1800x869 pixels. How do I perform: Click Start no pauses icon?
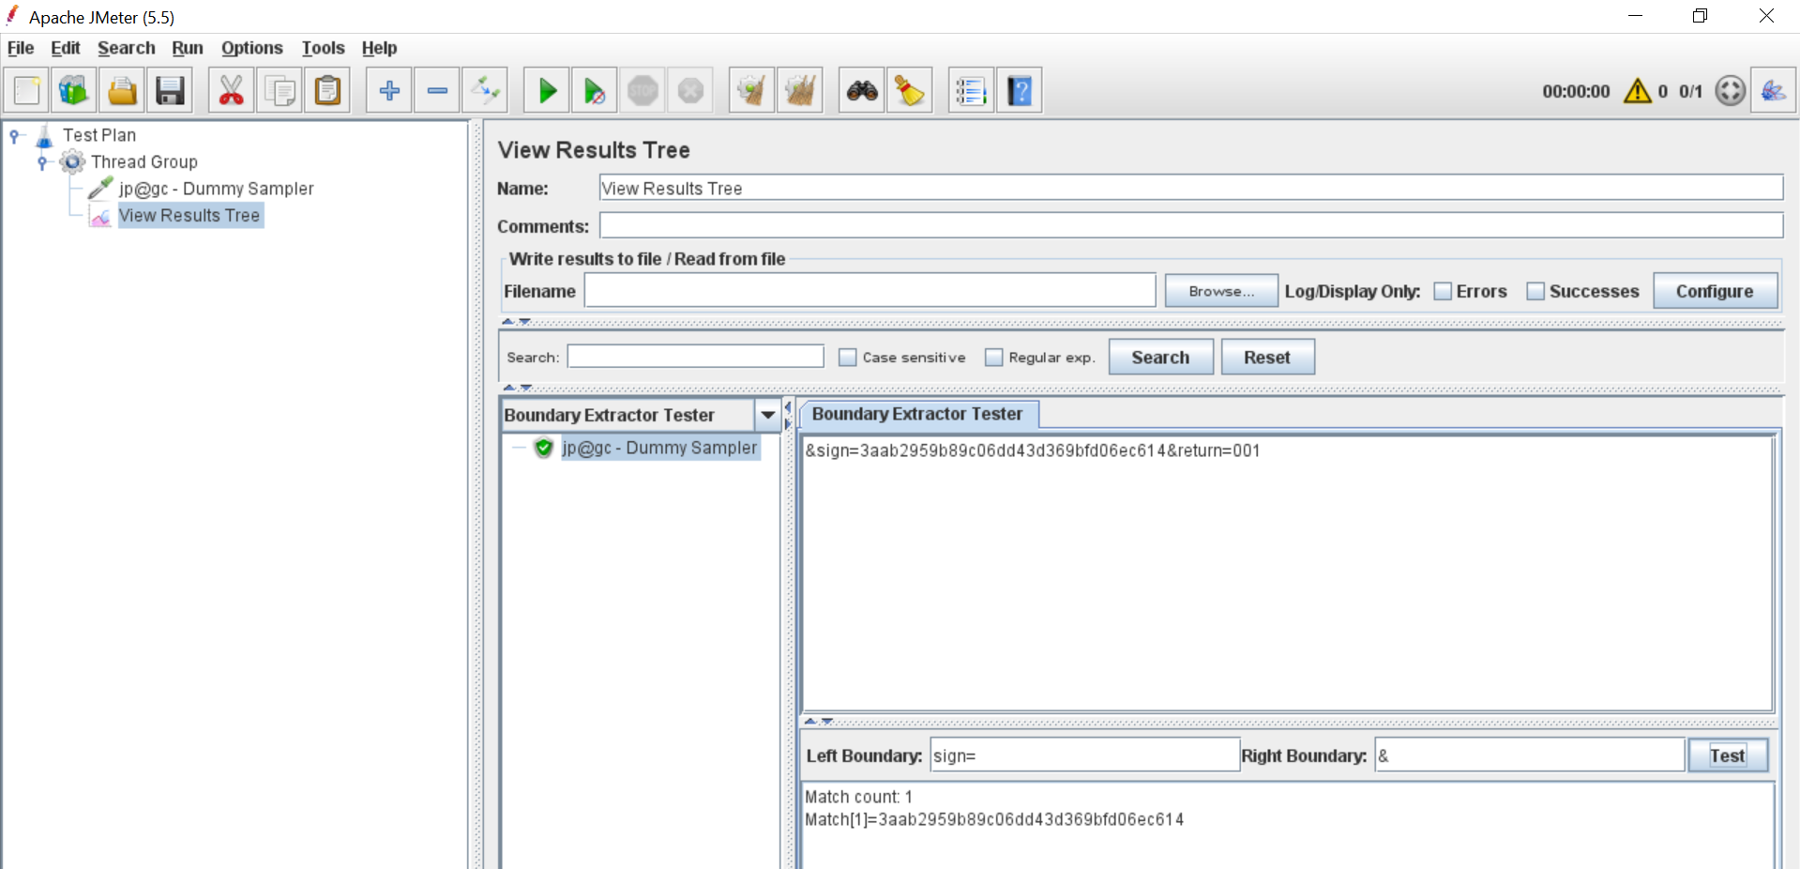pos(595,91)
